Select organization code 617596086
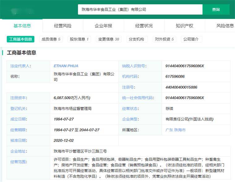Image resolution: width=235 pixels, height=182 pixels. [175, 77]
